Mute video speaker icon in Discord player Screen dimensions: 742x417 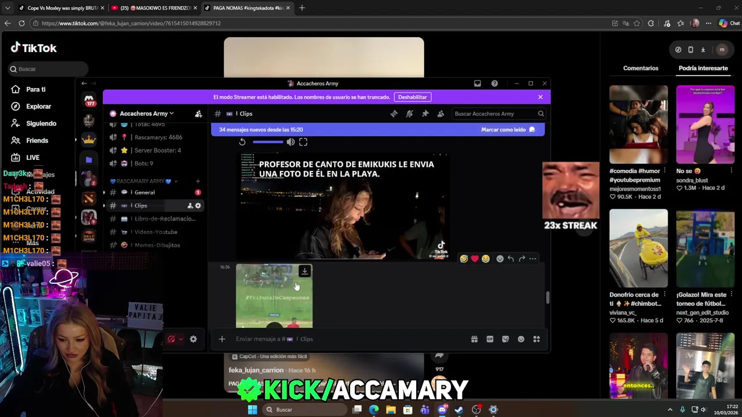[x=290, y=142]
